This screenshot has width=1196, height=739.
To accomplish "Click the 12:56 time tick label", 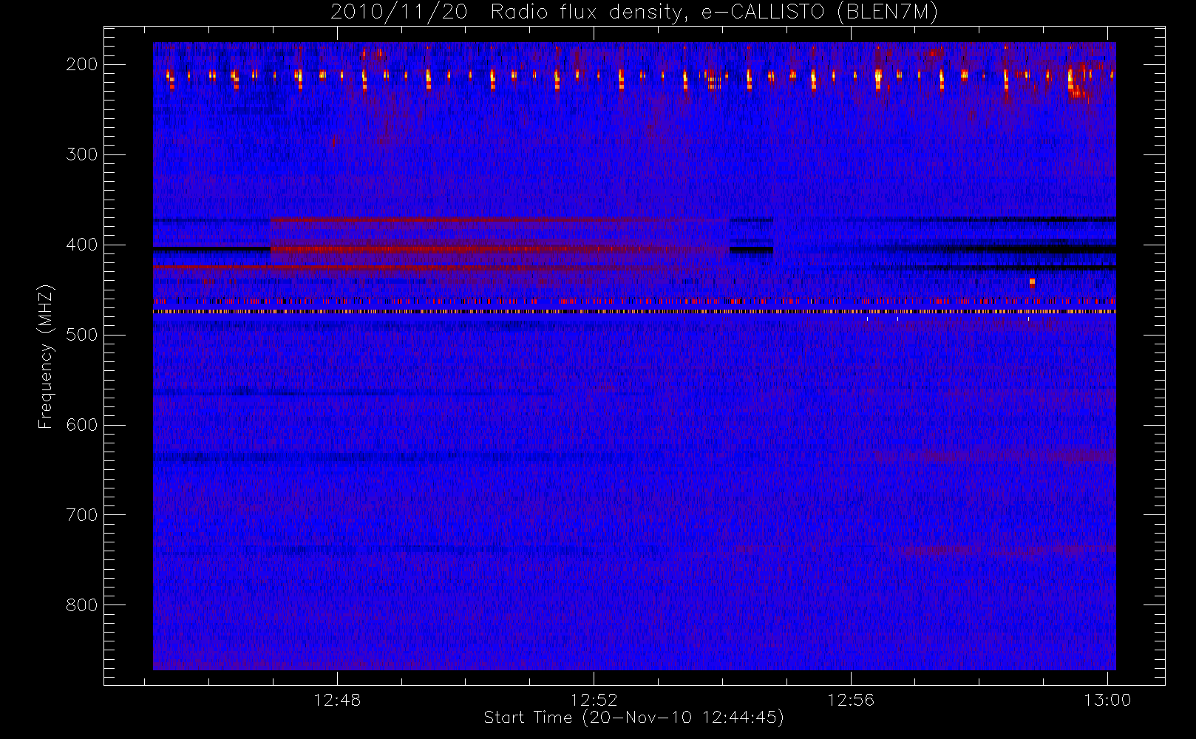I will [x=850, y=700].
